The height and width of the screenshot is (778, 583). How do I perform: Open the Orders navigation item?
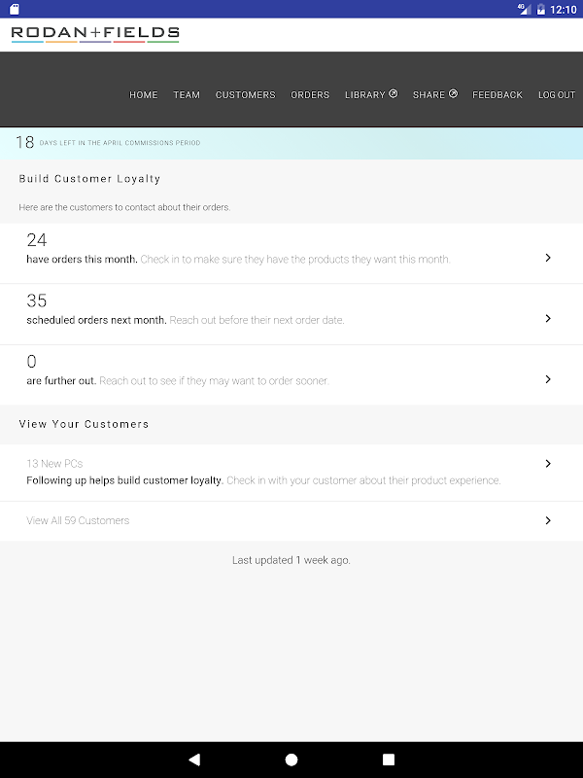(x=310, y=95)
